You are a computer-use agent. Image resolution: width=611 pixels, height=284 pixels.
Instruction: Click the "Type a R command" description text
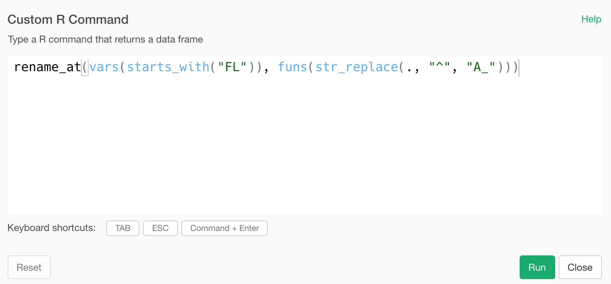[x=105, y=39]
